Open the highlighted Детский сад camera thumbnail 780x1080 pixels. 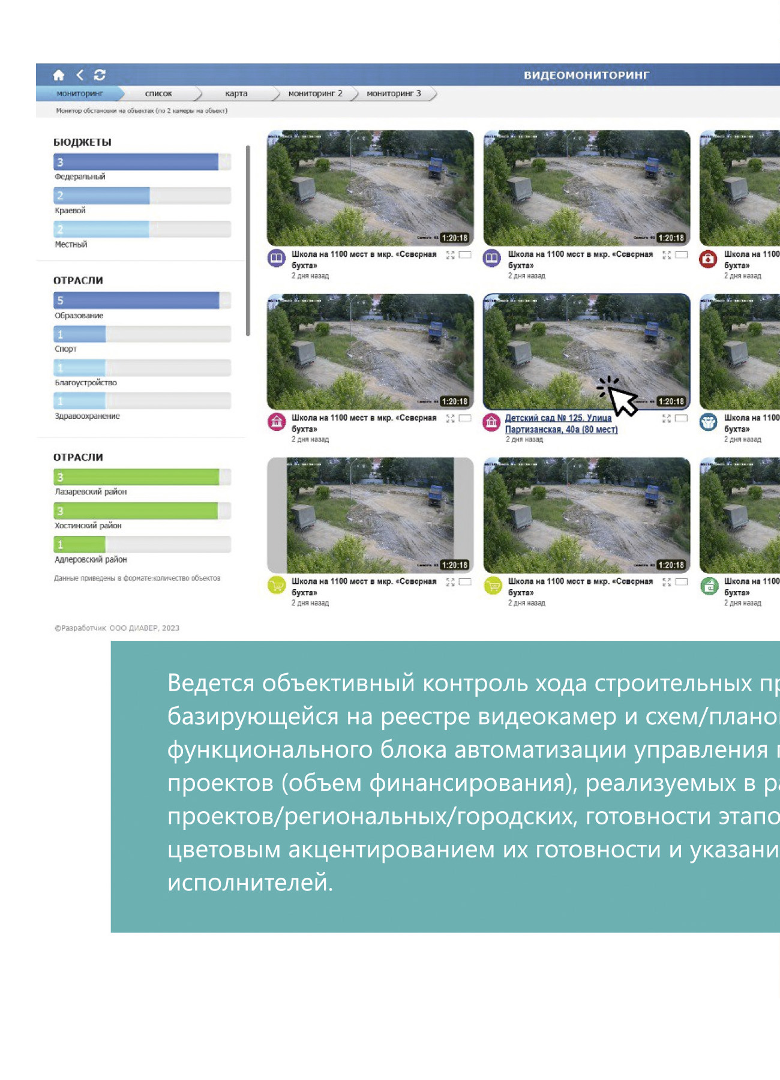pyautogui.click(x=586, y=351)
